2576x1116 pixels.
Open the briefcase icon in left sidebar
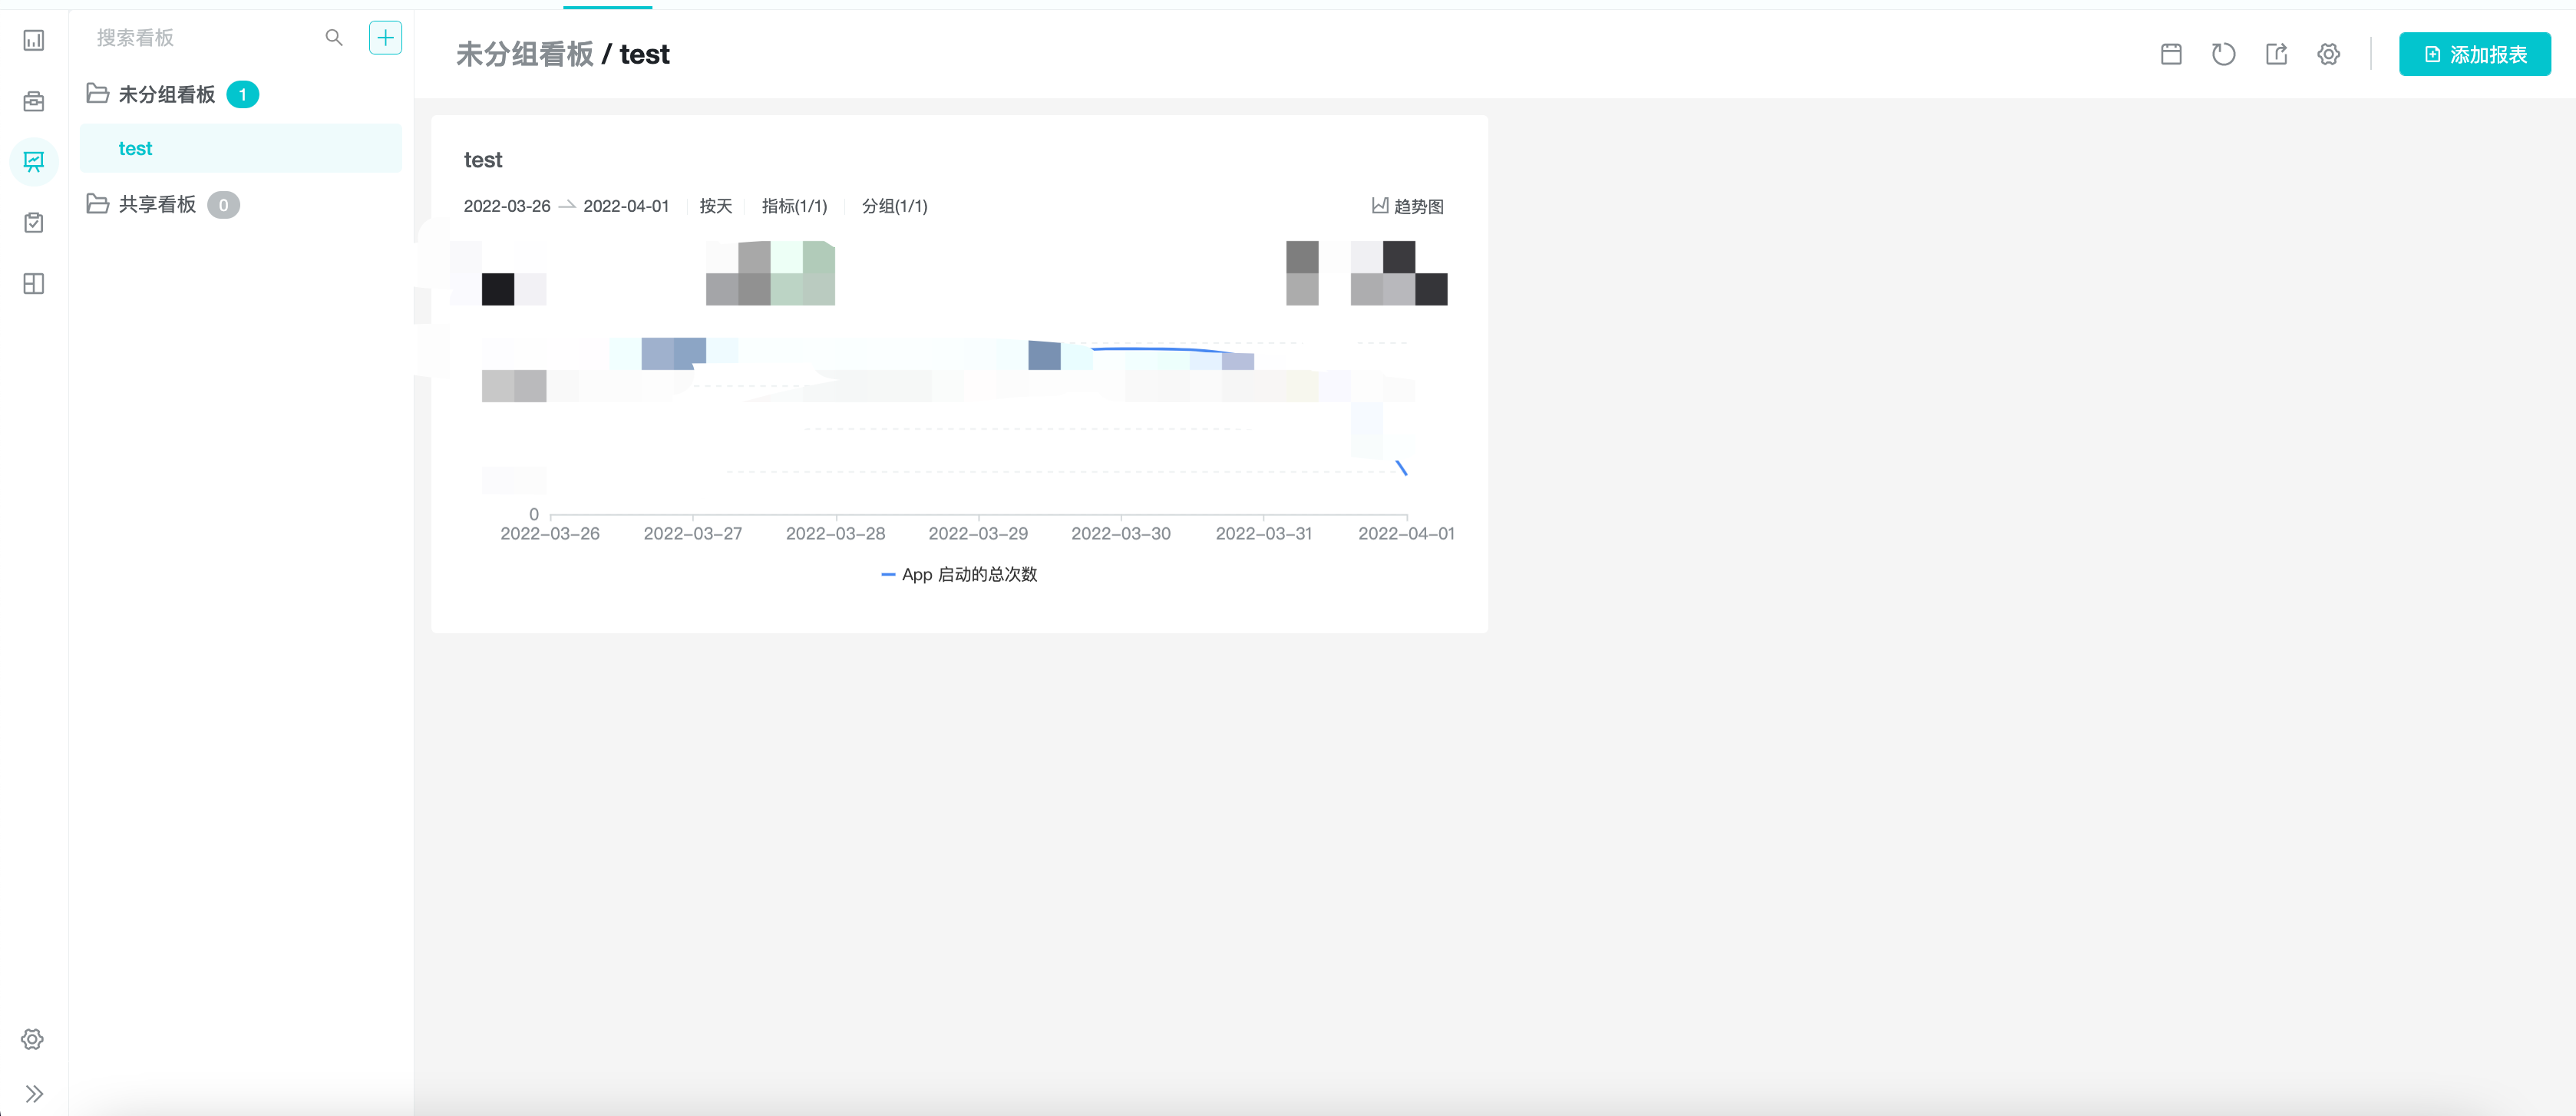tap(33, 101)
